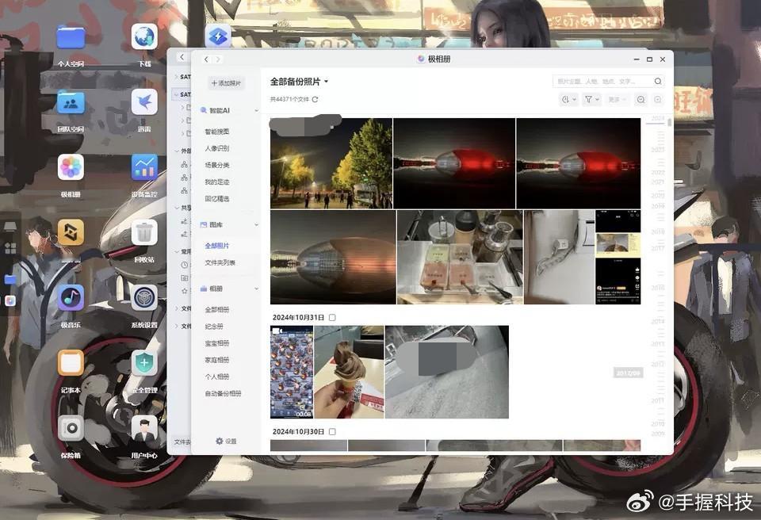Open 设置 at sidebar bottom
This screenshot has height=520, width=761.
point(226,441)
